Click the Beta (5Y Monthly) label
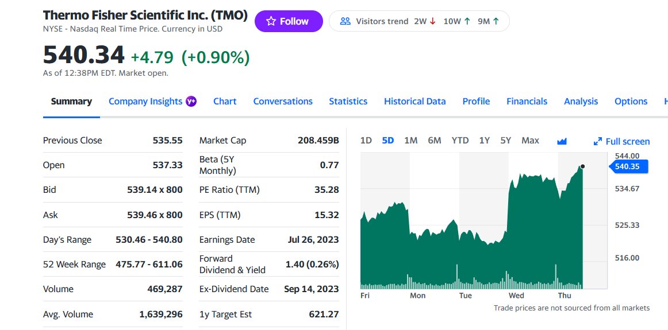The image size is (668, 330). (x=218, y=165)
